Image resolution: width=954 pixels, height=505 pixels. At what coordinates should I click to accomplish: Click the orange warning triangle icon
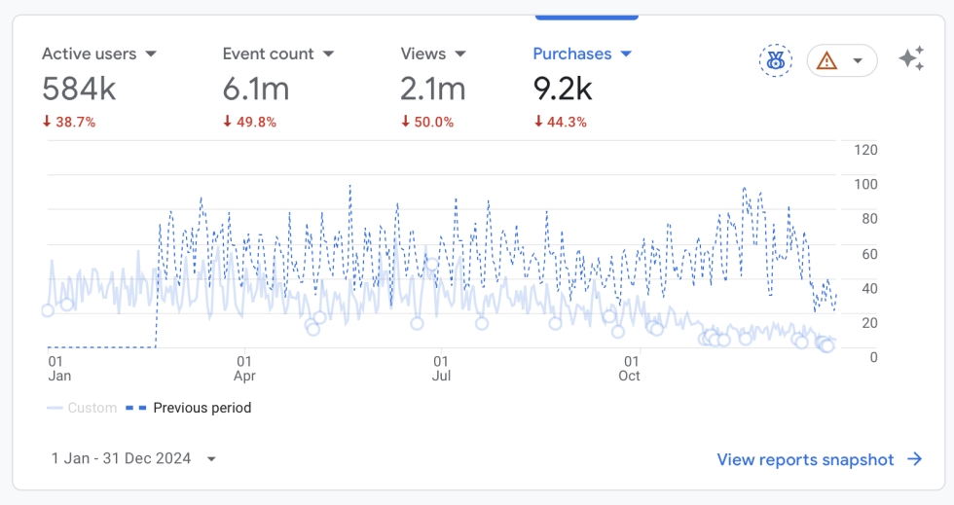826,61
